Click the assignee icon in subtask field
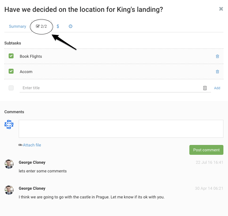This screenshot has width=228, height=216. point(205,88)
